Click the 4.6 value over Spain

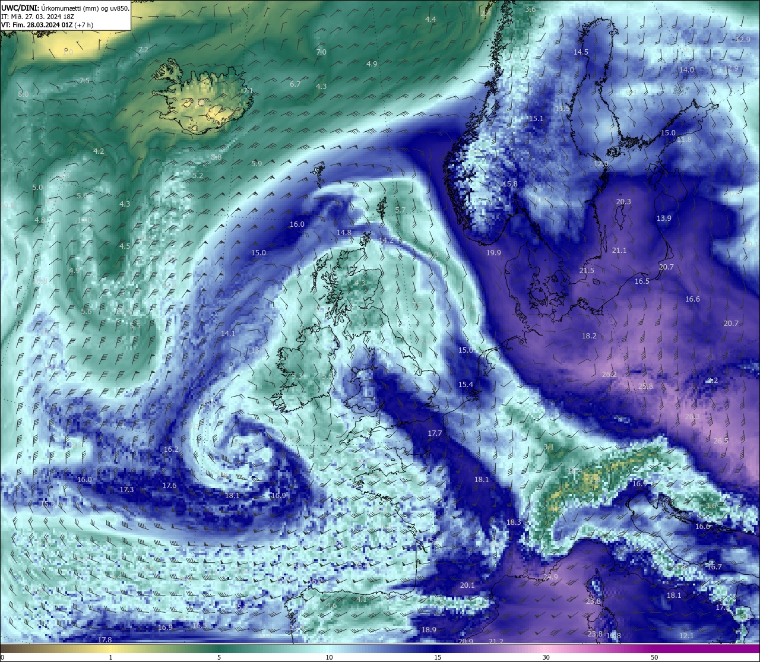pos(331,606)
